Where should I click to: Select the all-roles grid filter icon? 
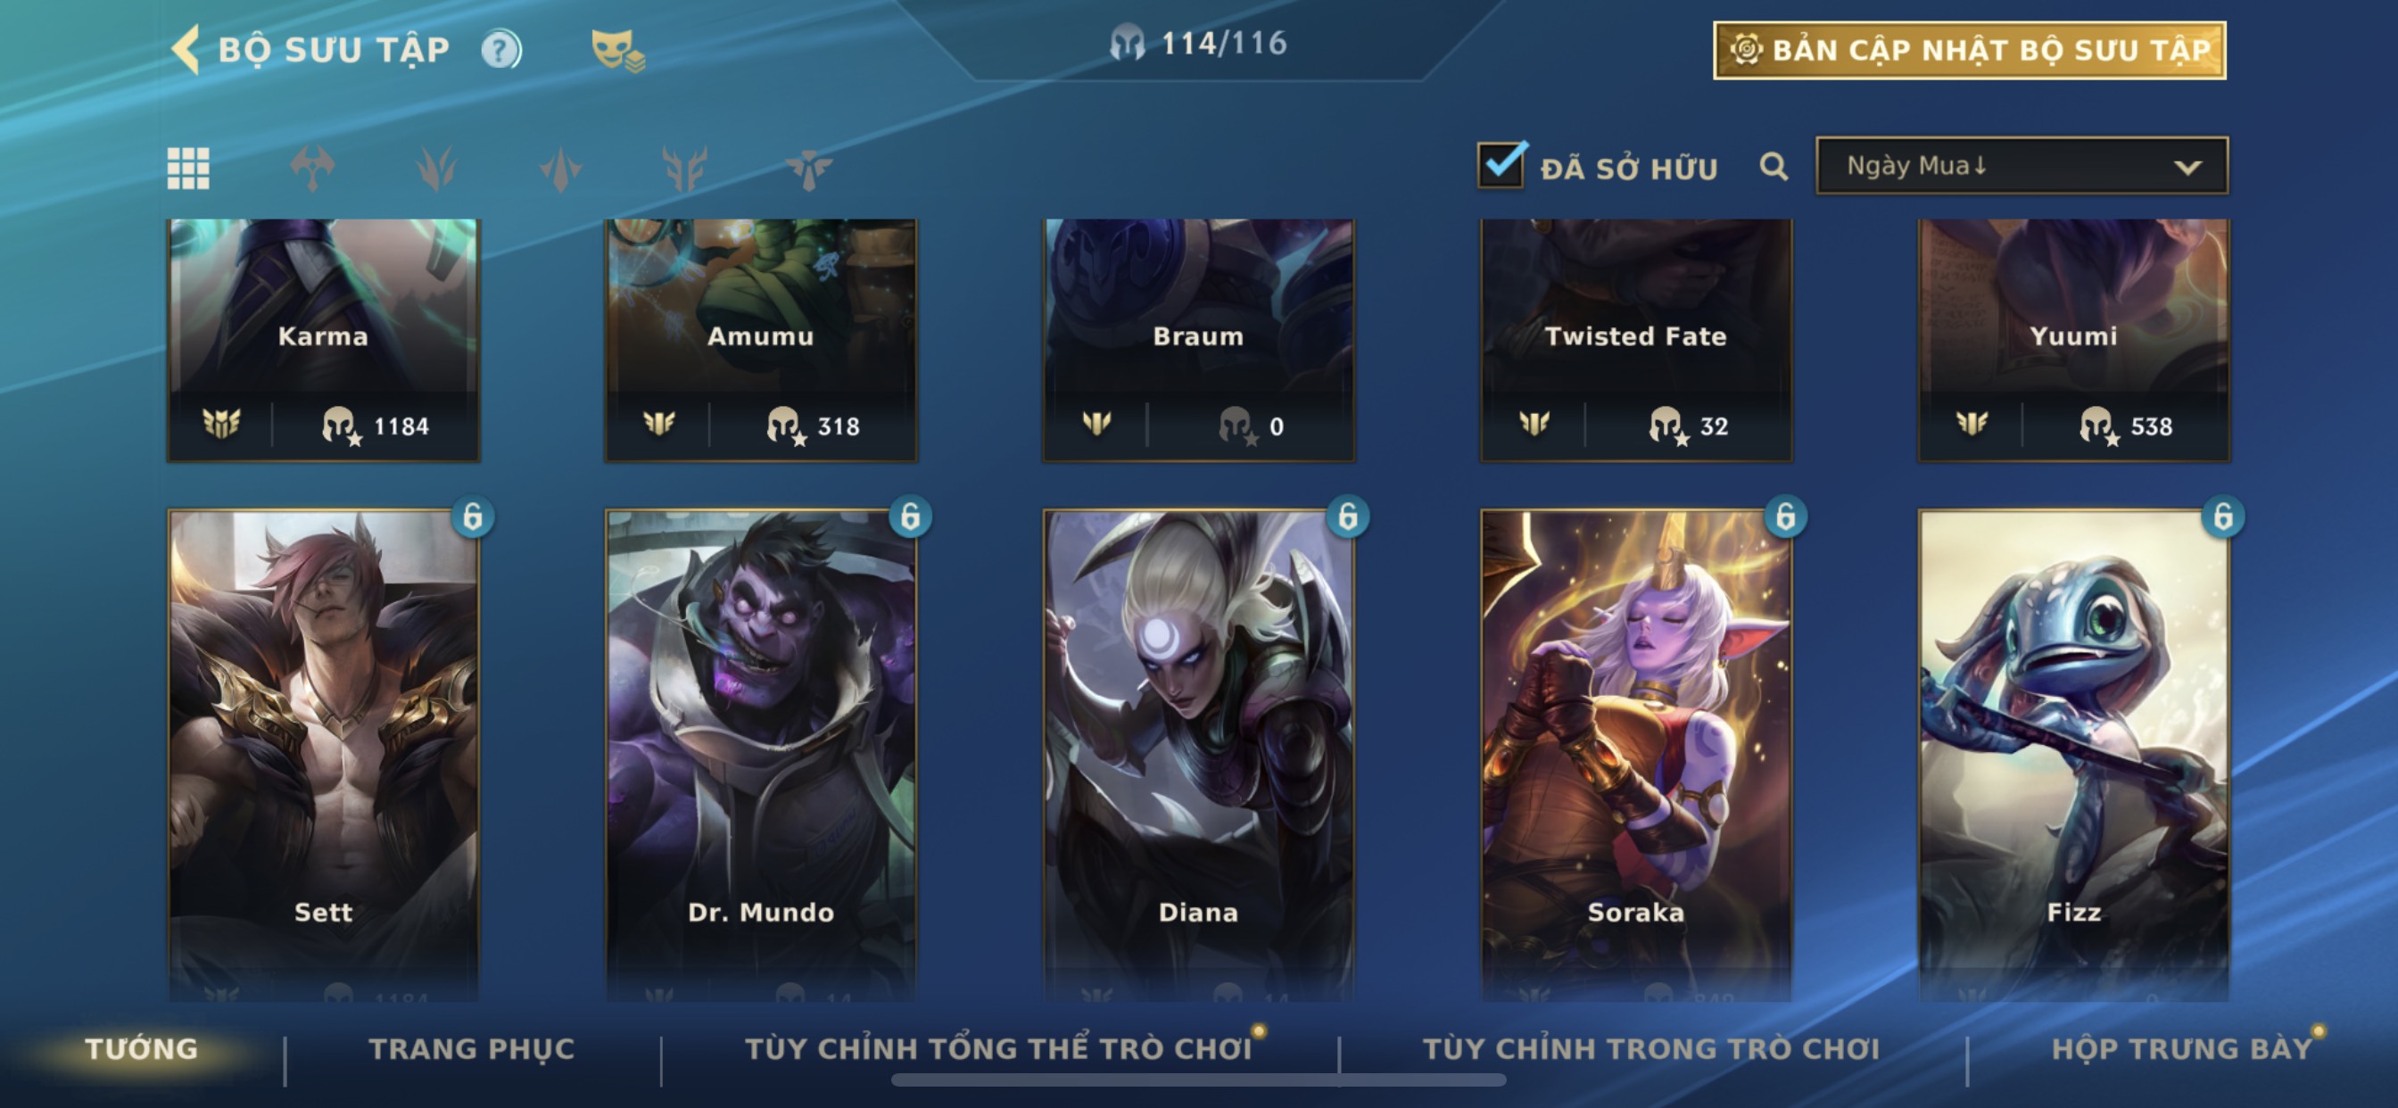click(188, 169)
